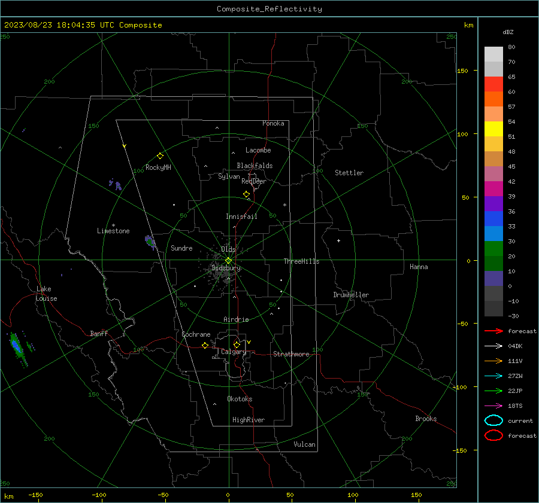
Task: Click the blue 36-33 dBZ swatch
Action: click(x=493, y=219)
